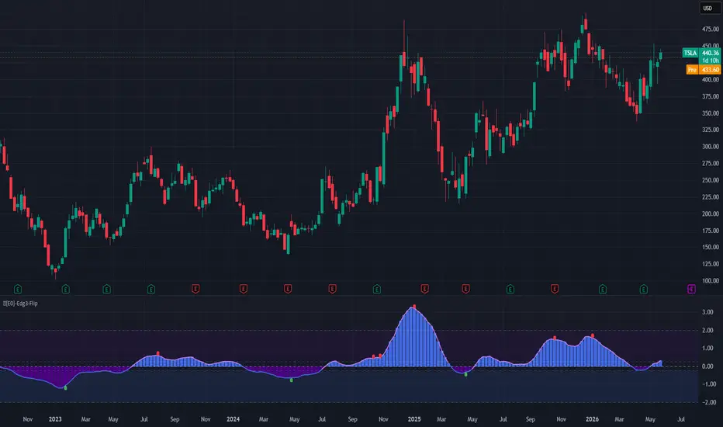Click the 2024 year label on time axis

point(233,419)
